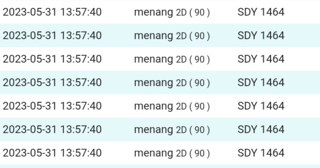Click 'menang 2D ( 90 )' in the first row

pyautogui.click(x=172, y=13)
